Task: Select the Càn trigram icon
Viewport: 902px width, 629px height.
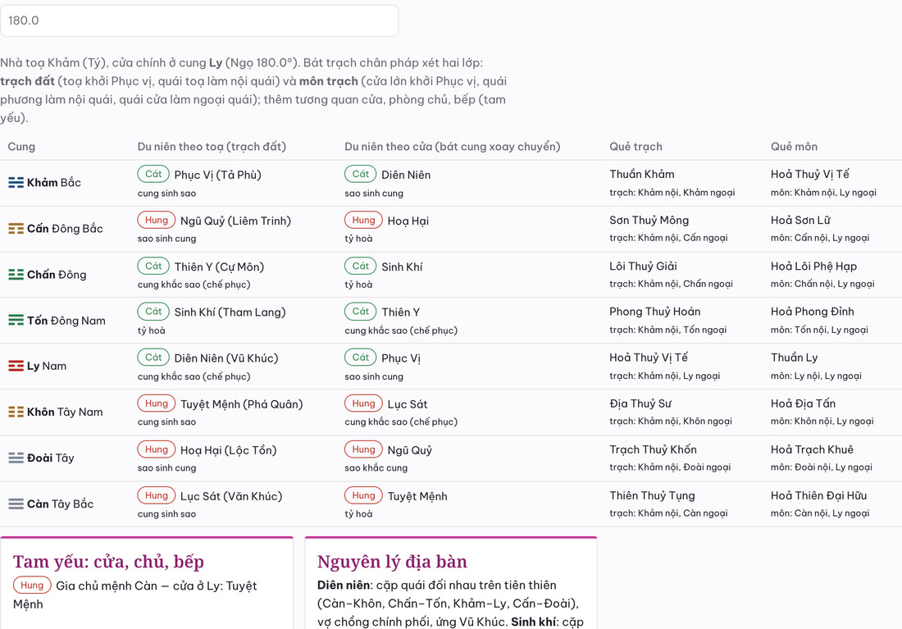Action: [16, 504]
